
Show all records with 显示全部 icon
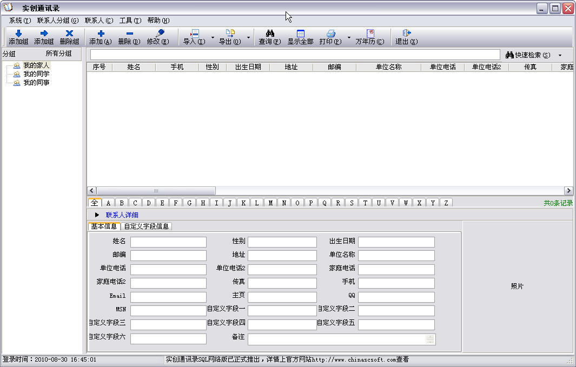(x=300, y=34)
